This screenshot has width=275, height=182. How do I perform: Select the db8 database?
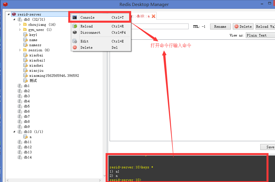(27, 121)
